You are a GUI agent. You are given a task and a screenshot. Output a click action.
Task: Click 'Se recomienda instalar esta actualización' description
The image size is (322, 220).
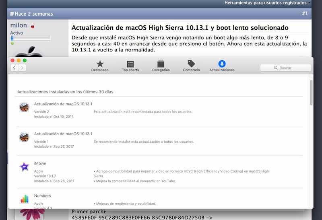(x=144, y=142)
